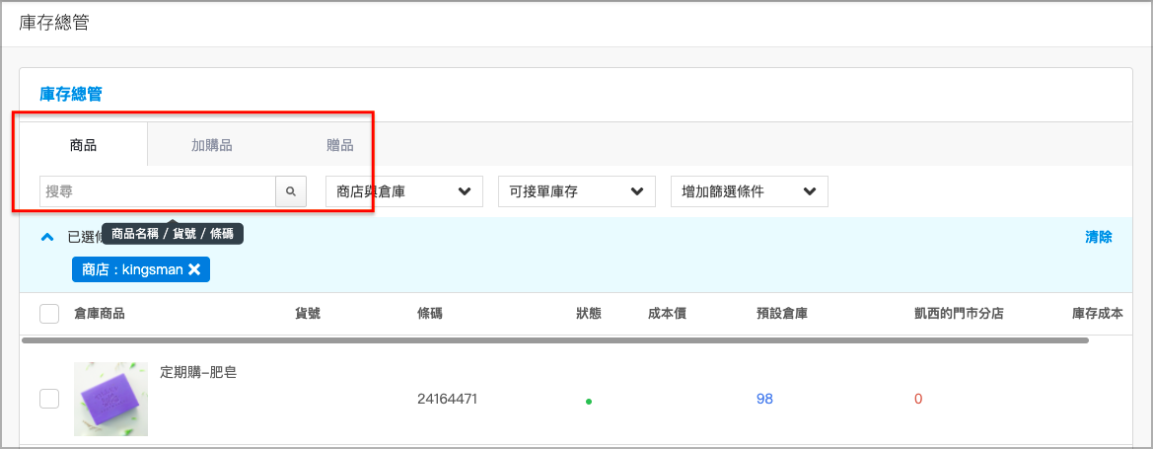Image resolution: width=1153 pixels, height=449 pixels.
Task: Open the 可接單庫存 dropdown
Action: 576,191
